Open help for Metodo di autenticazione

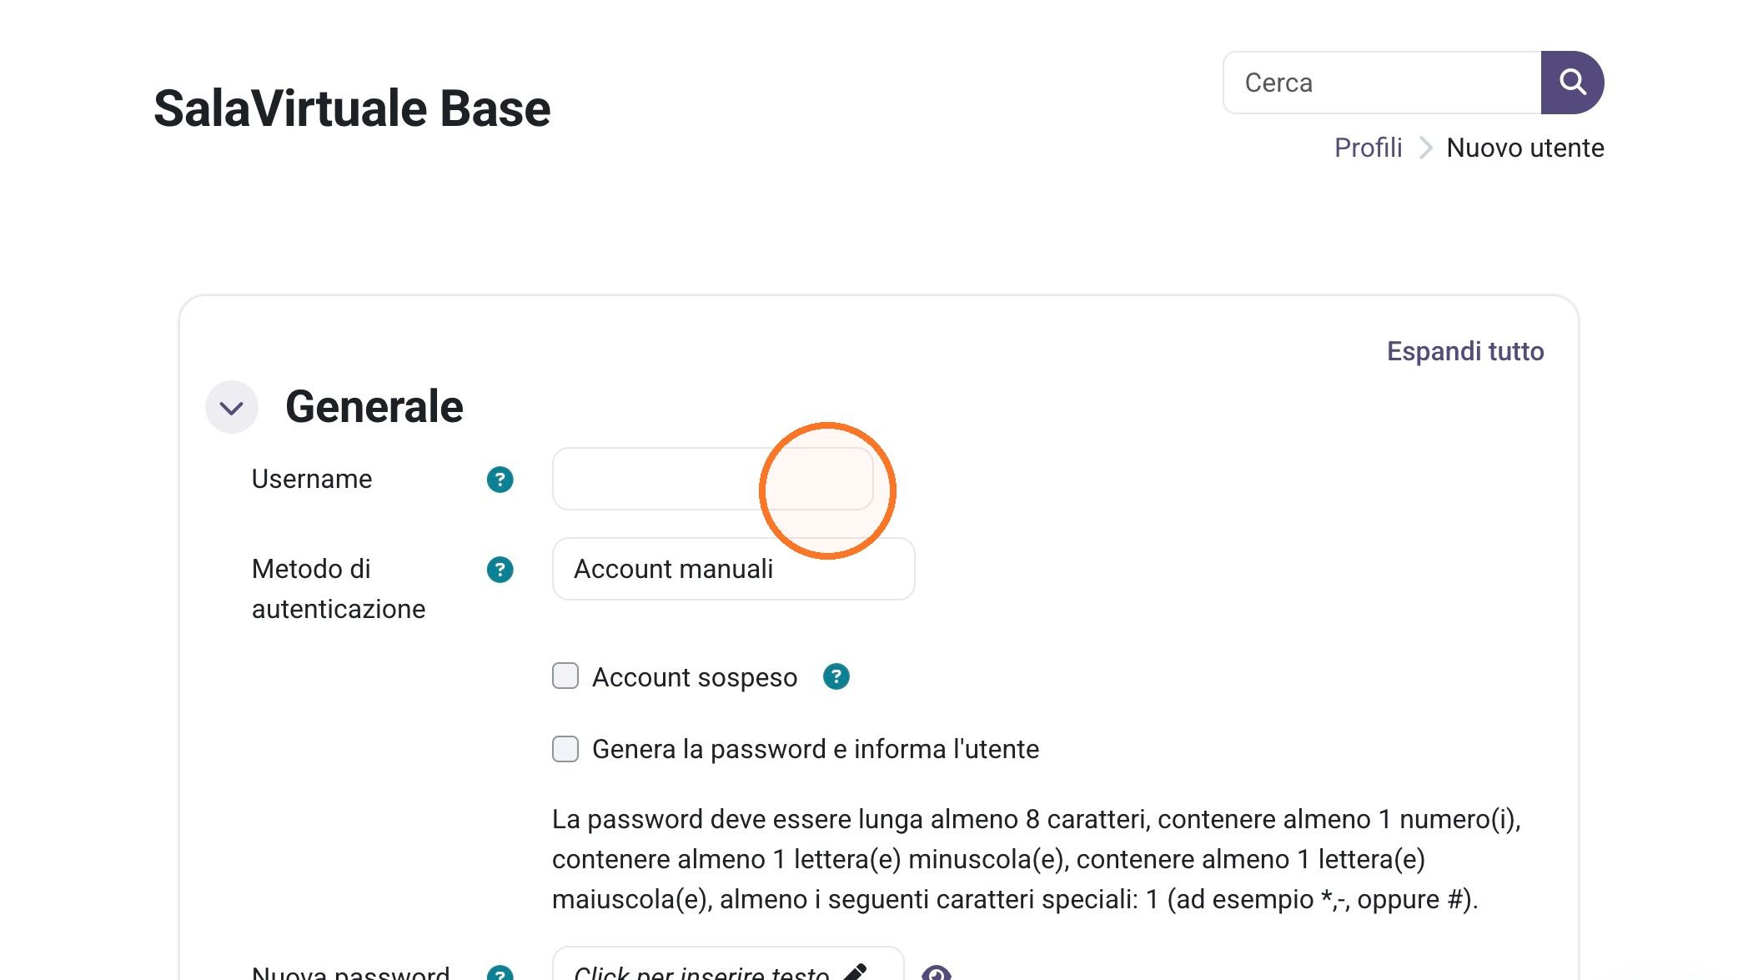[500, 570]
